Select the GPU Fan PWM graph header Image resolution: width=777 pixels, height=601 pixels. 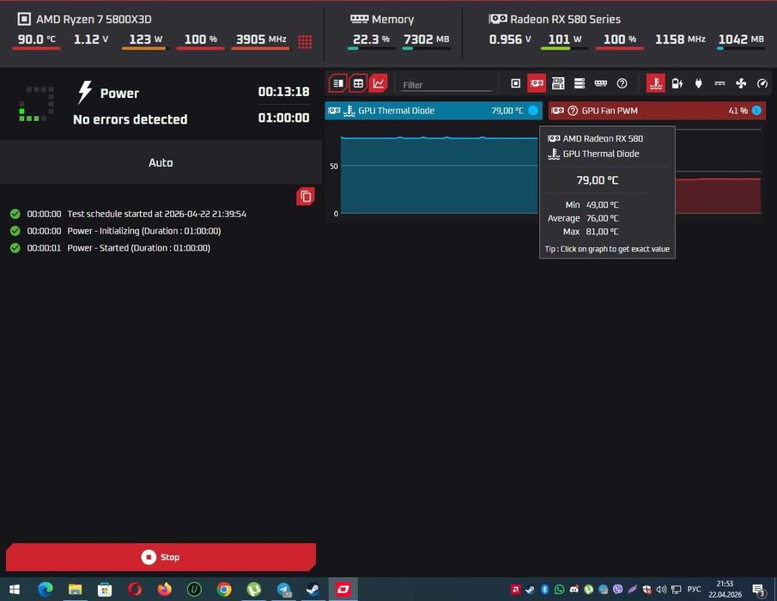(x=657, y=111)
